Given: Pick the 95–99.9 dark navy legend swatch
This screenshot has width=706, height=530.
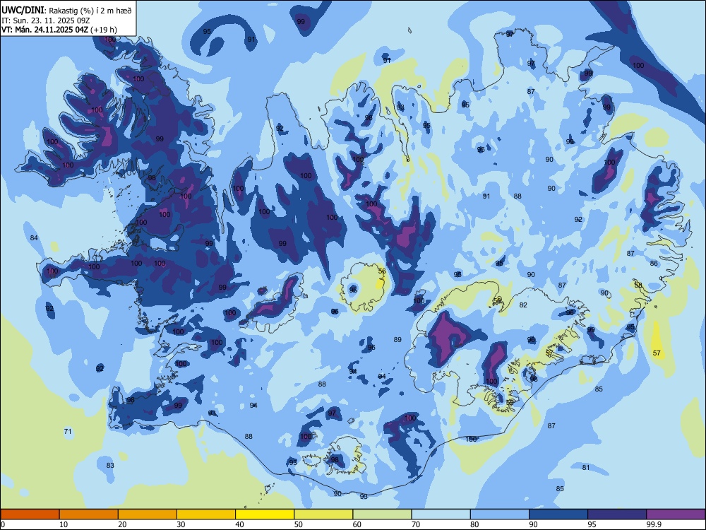Looking at the screenshot, I should 617,514.
